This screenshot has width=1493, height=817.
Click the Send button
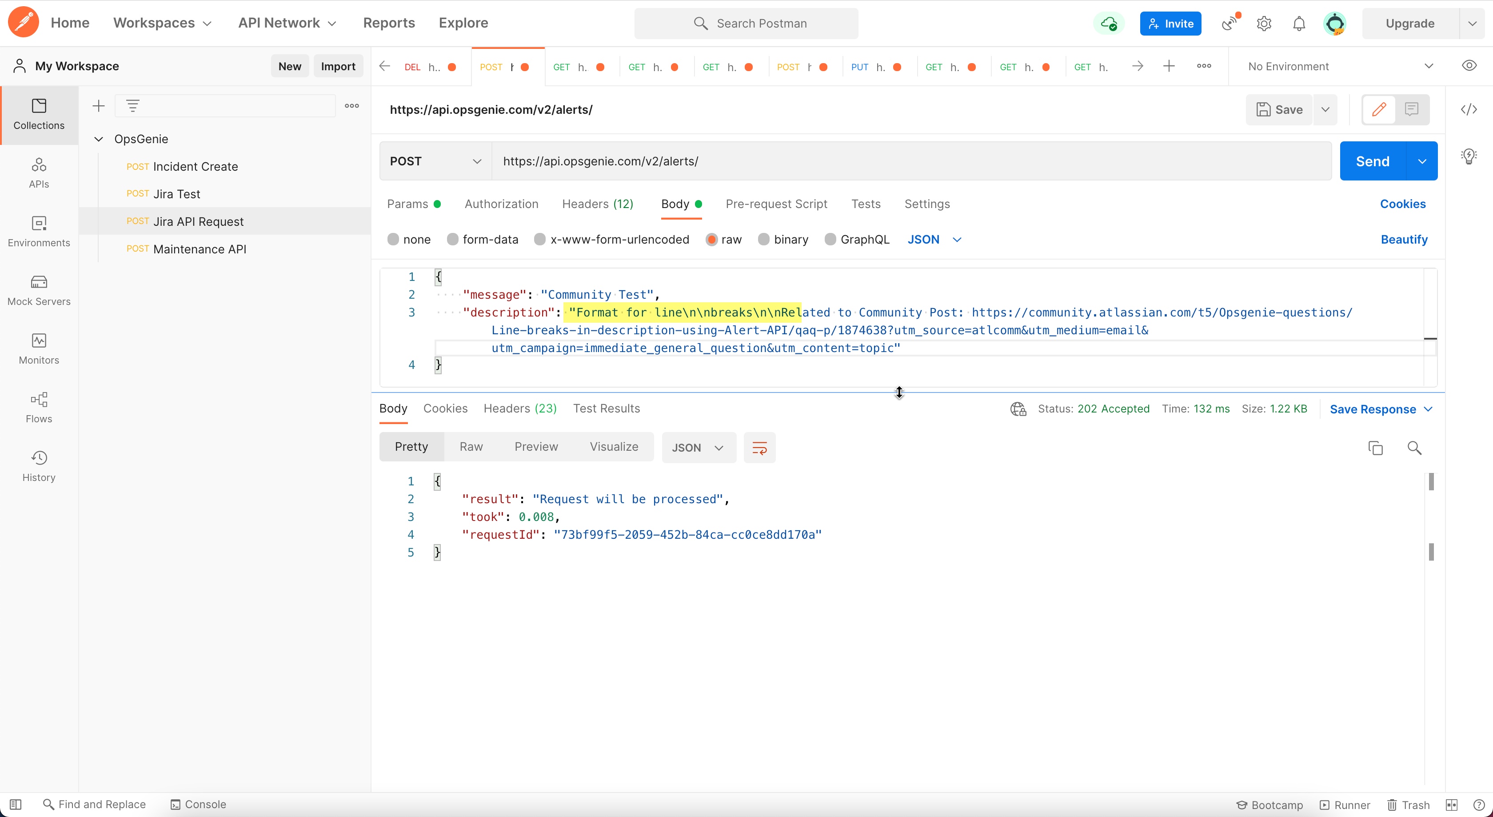tap(1373, 160)
